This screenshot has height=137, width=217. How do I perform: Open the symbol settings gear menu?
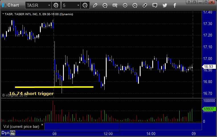click(56, 5)
